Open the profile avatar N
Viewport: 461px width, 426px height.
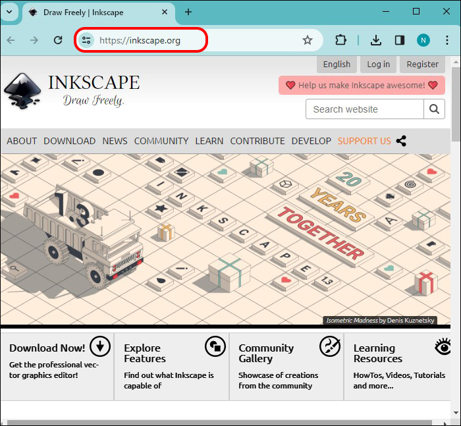tap(423, 40)
